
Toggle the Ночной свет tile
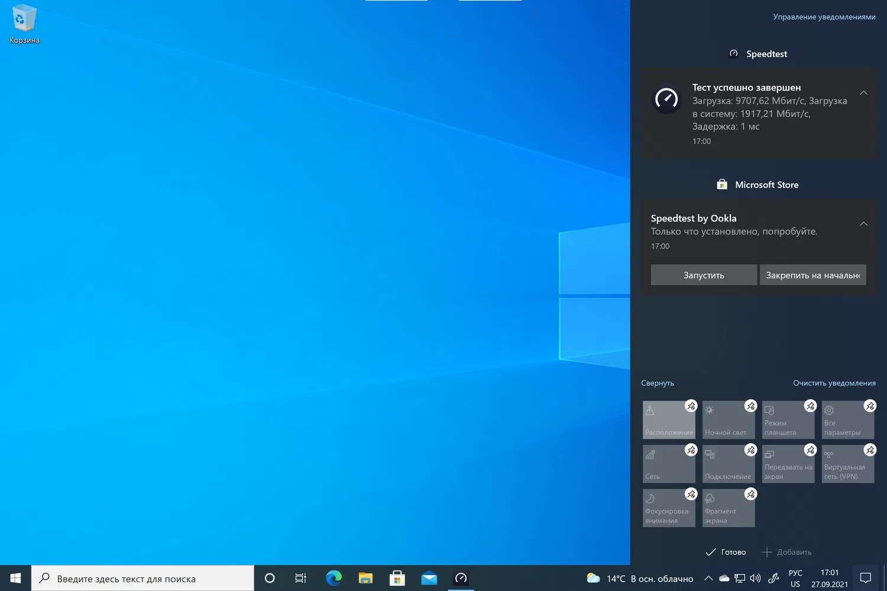coord(729,420)
